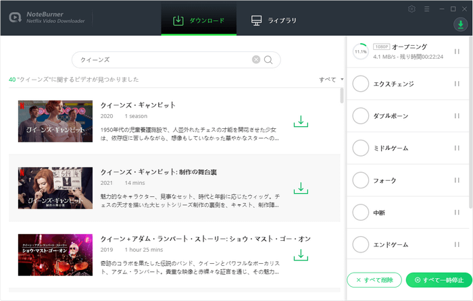This screenshot has height=301, width=473.
Task: Click the green download queue icon
Action: point(461,24)
